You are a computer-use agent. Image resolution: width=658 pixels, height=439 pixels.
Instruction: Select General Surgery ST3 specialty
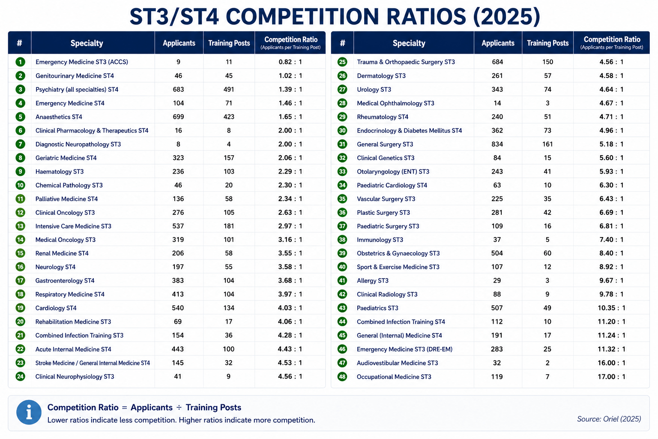click(x=385, y=144)
